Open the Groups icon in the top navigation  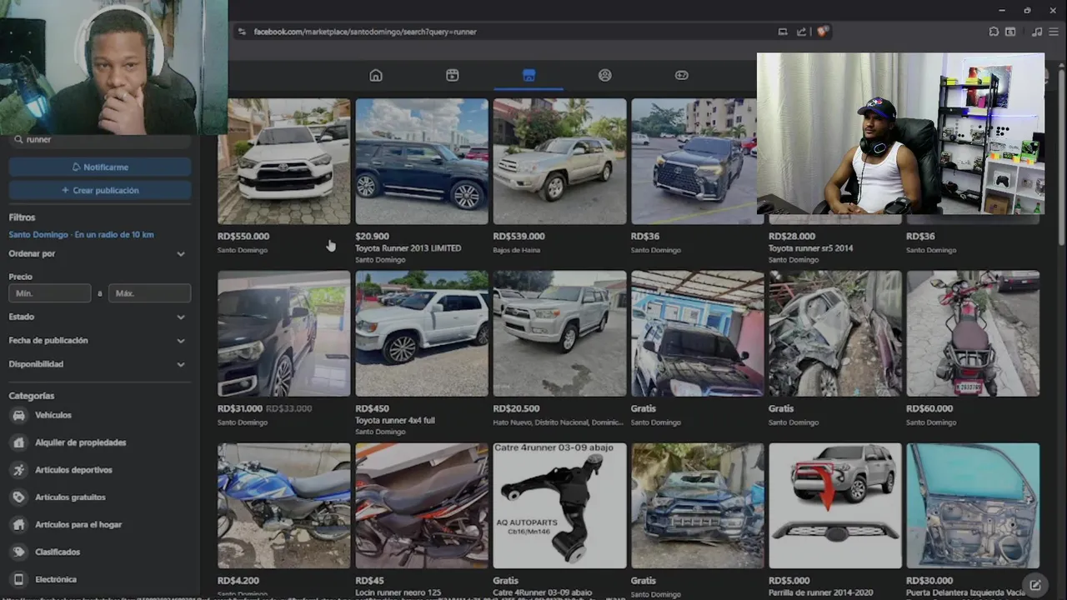[605, 75]
